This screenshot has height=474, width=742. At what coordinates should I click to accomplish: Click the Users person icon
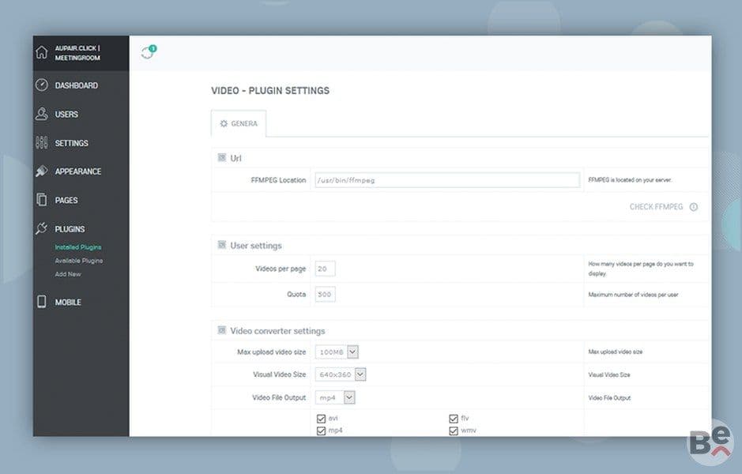(42, 114)
